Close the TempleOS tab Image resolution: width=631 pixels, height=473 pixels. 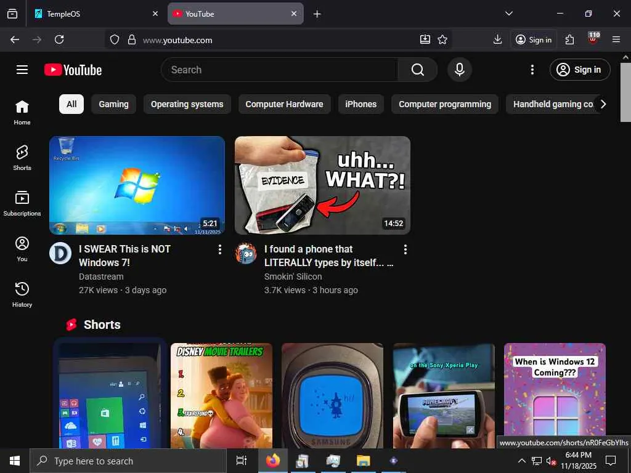pyautogui.click(x=155, y=14)
